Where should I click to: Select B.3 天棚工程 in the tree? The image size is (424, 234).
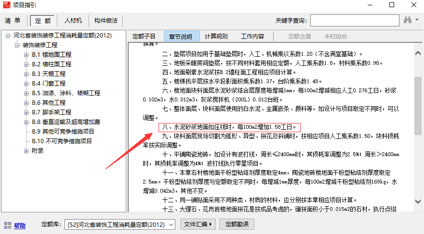49,74
